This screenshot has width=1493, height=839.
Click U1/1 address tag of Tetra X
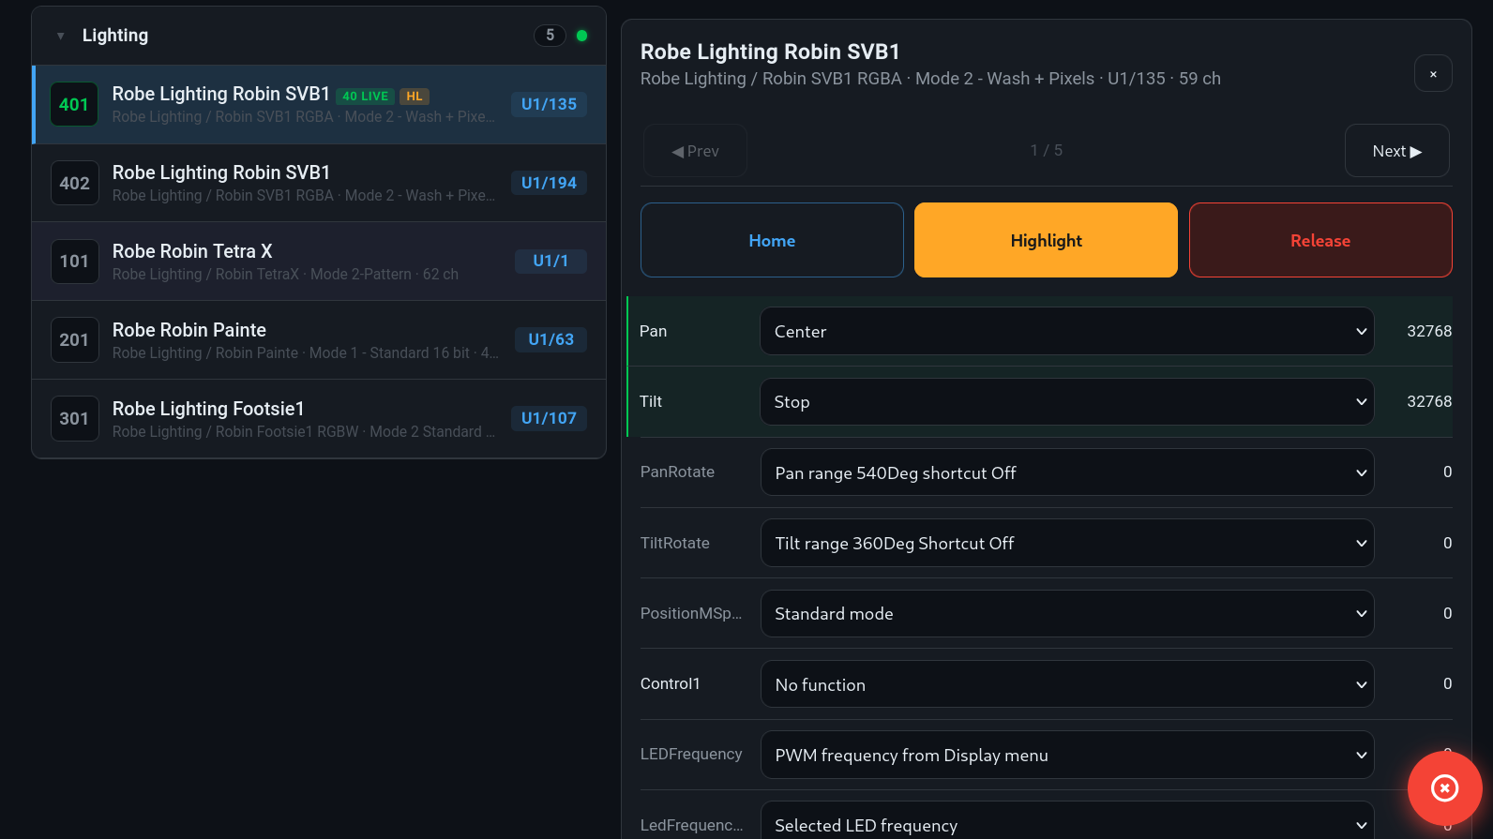click(x=550, y=262)
